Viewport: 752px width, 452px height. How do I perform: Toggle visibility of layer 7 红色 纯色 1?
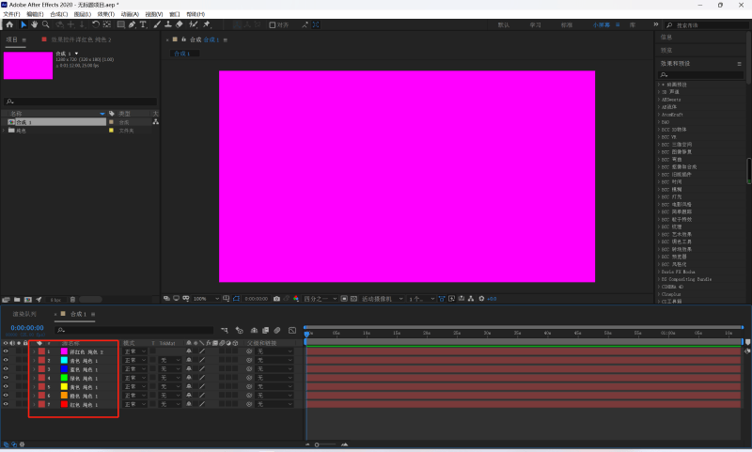click(6, 405)
